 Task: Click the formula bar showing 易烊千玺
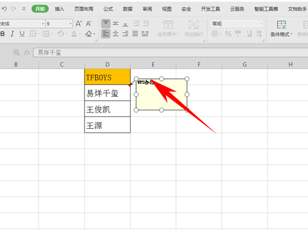(171, 52)
